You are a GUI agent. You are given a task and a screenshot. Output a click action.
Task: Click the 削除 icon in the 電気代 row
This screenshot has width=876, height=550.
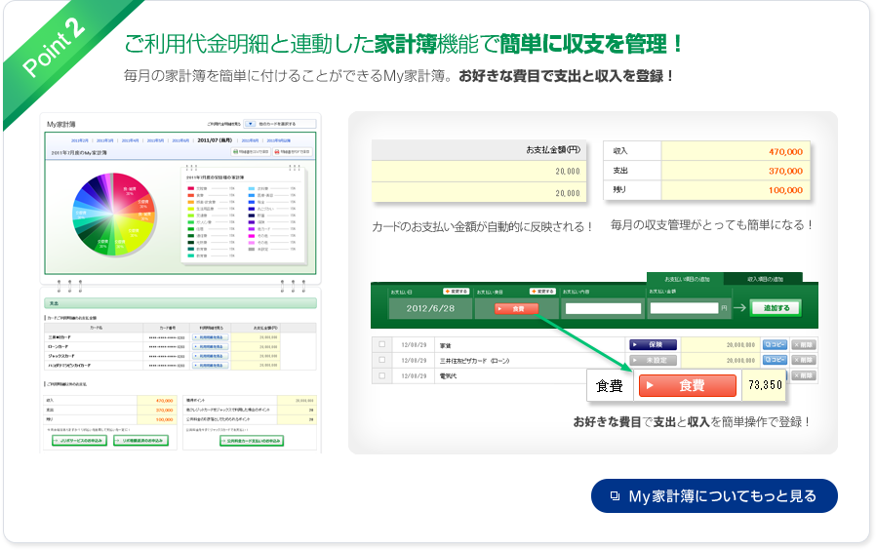point(804,375)
